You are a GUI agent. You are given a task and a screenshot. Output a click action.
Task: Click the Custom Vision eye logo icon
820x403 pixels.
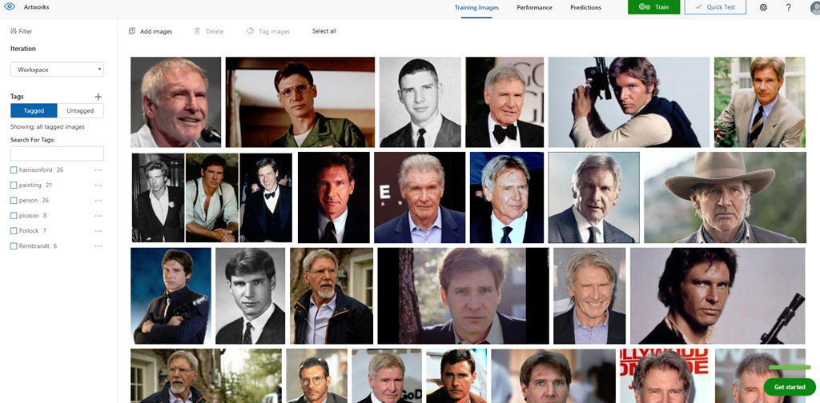click(x=10, y=6)
